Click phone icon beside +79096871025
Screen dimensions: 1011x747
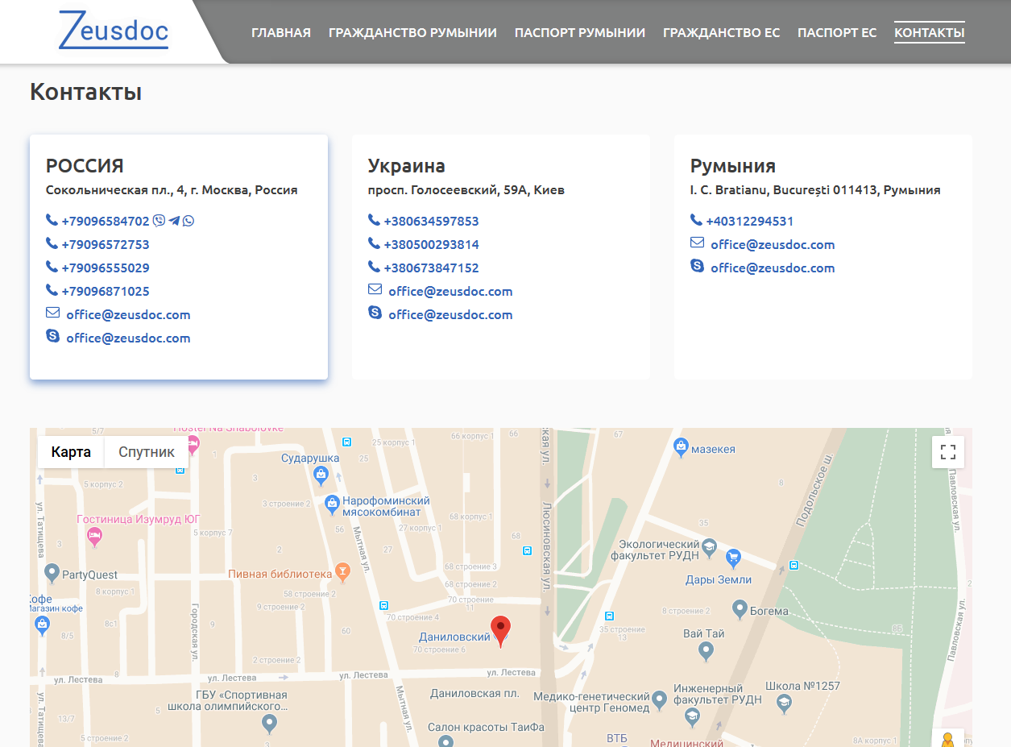[52, 290]
